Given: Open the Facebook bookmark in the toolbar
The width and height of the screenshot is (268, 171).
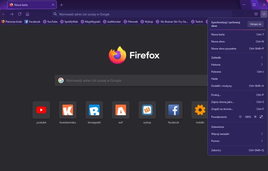Looking at the screenshot, I should click(32, 22).
